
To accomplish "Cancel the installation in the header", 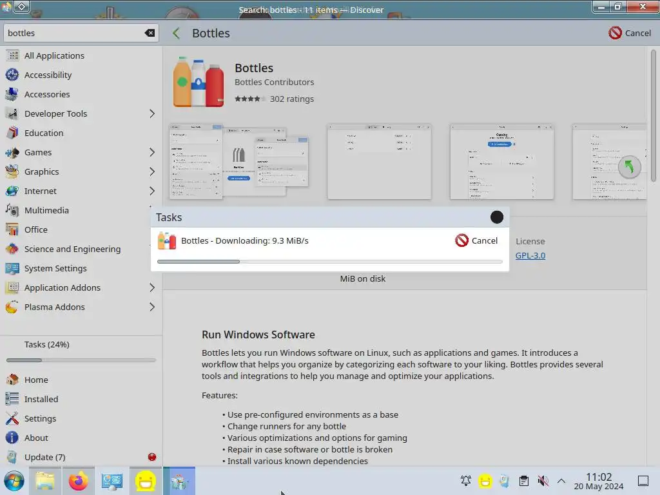I will tap(630, 33).
